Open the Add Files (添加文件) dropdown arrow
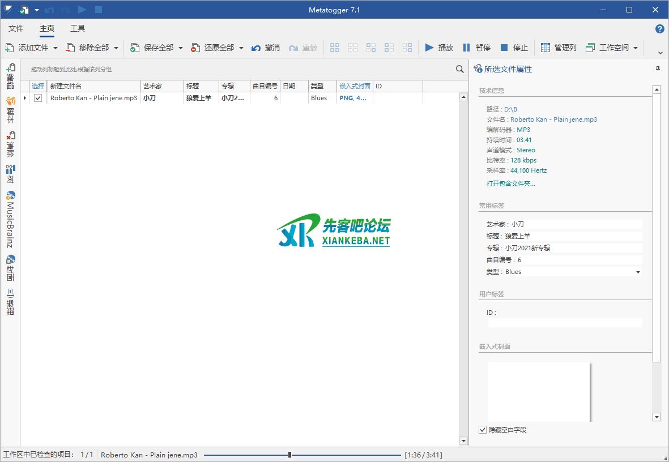The width and height of the screenshot is (669, 462). point(56,48)
